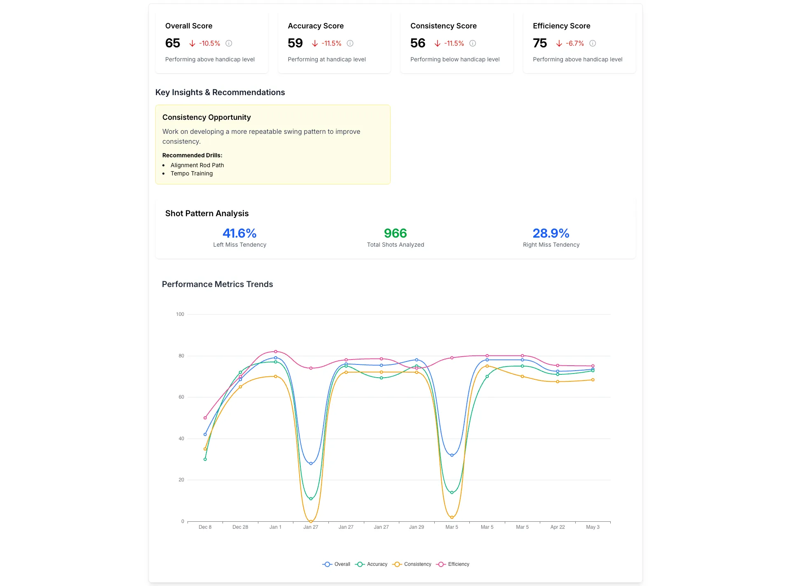The width and height of the screenshot is (785, 586).
Task: Click the Alignment Rod Path drill
Action: 197,165
